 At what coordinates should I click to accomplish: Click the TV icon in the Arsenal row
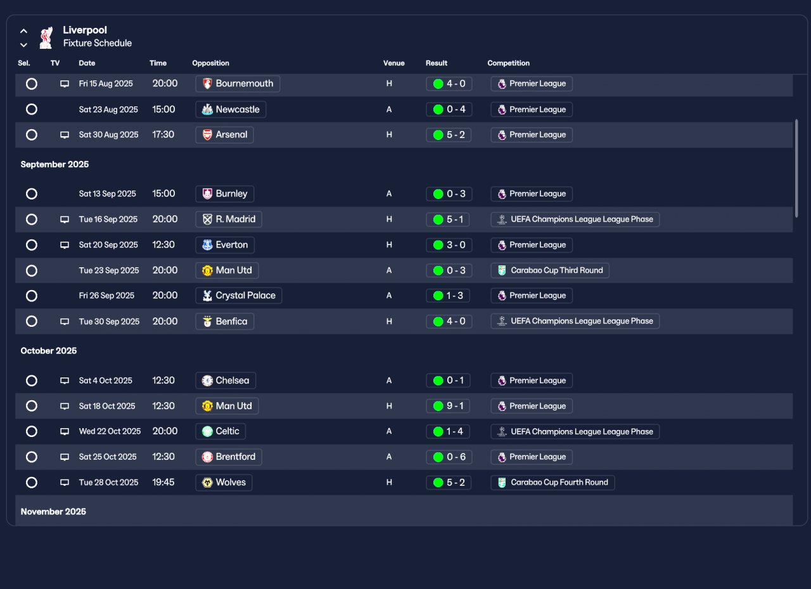[x=65, y=135]
